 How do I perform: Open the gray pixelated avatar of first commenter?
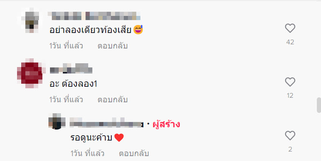(x=31, y=21)
